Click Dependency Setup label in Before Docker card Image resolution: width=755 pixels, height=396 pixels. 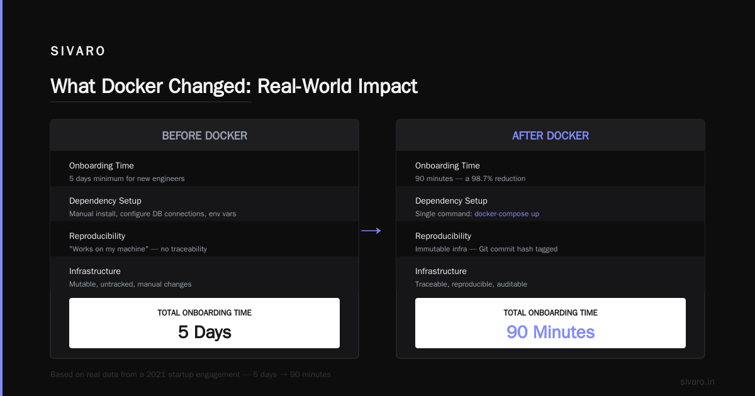pyautogui.click(x=105, y=201)
